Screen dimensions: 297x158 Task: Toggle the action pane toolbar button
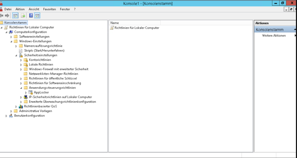[x=37, y=15]
